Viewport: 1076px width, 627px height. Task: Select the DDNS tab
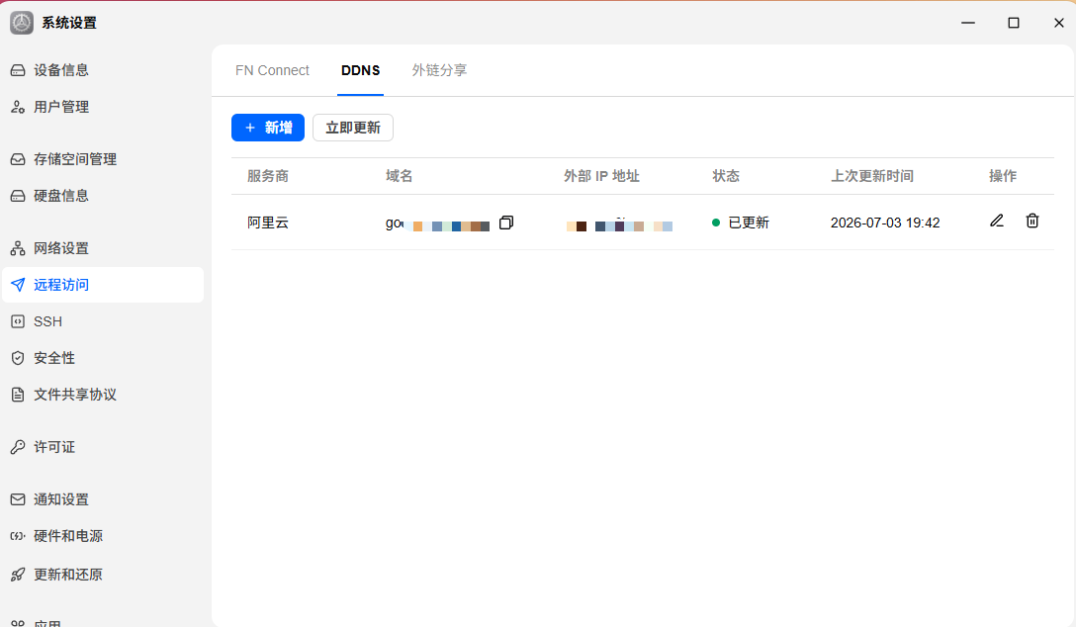coord(360,70)
